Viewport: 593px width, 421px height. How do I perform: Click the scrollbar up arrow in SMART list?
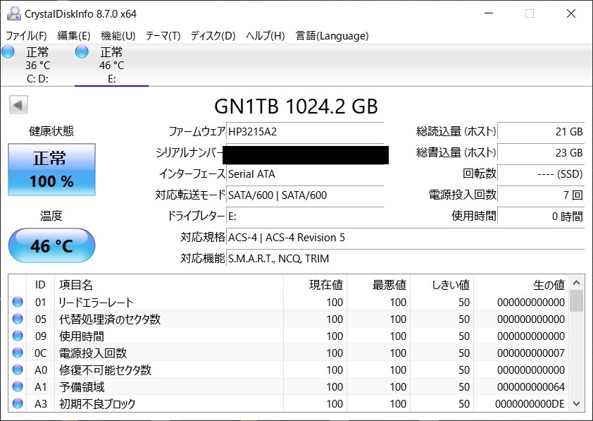click(576, 283)
